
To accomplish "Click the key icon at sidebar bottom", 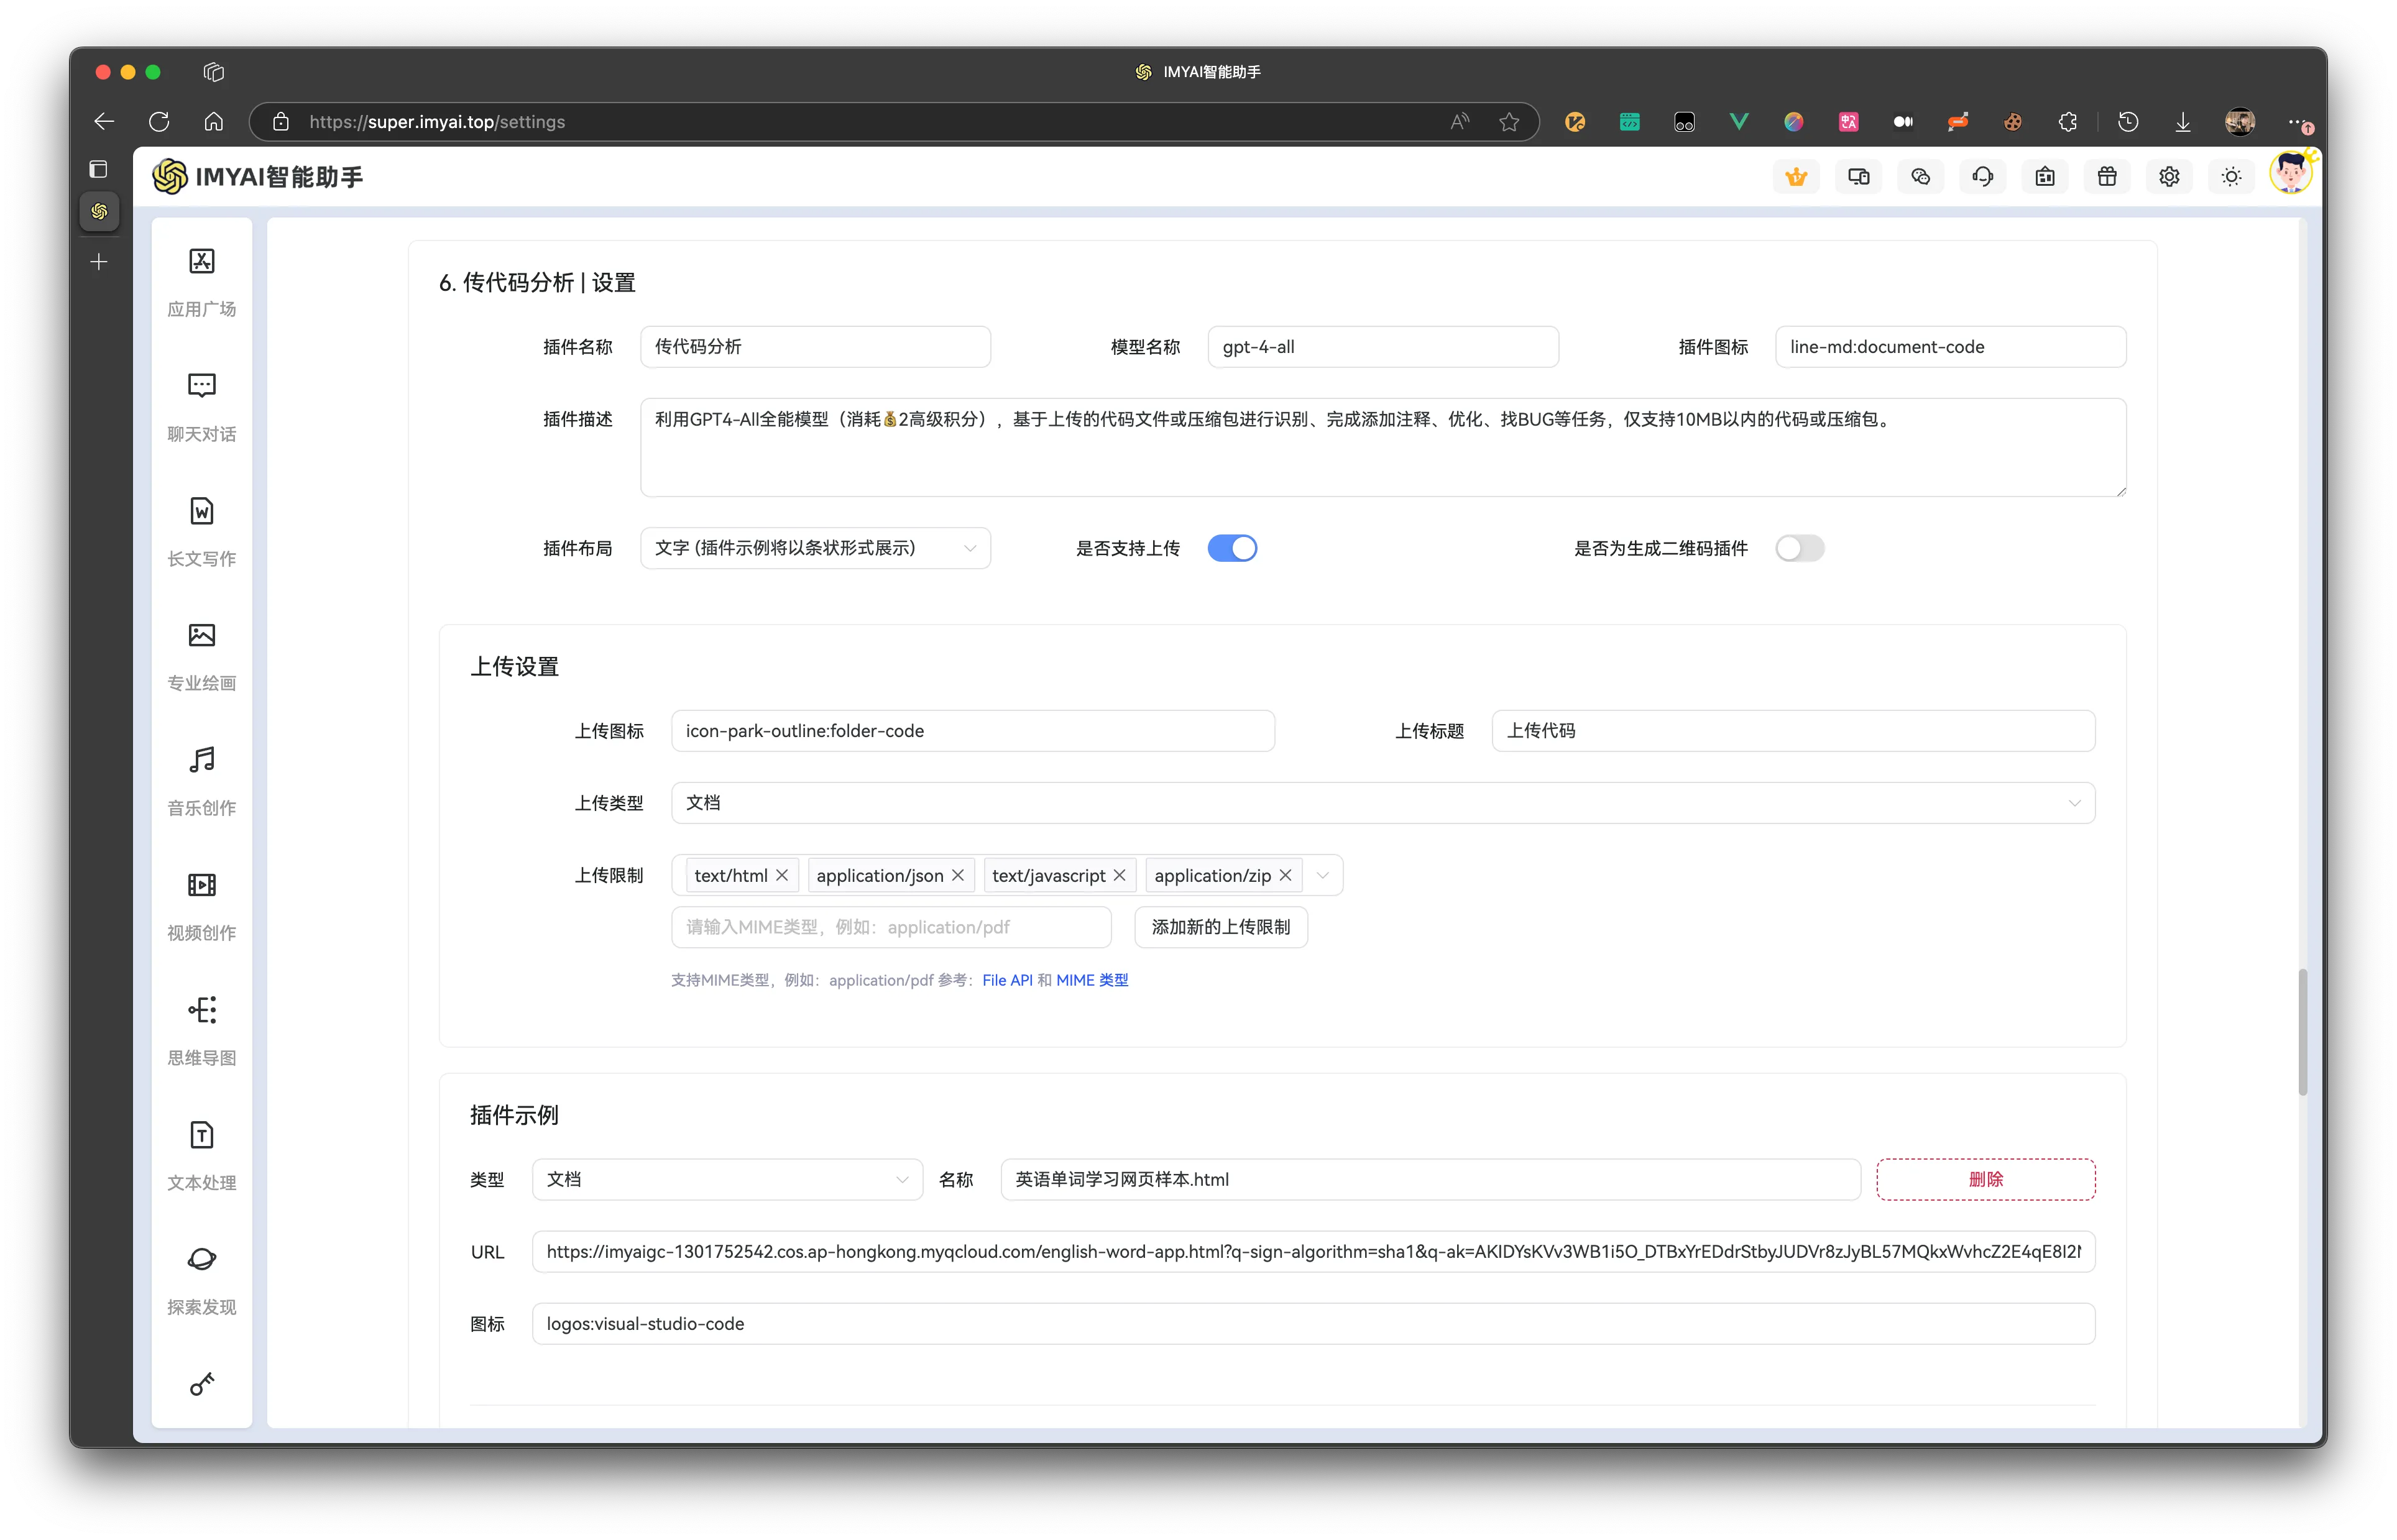I will (201, 1384).
